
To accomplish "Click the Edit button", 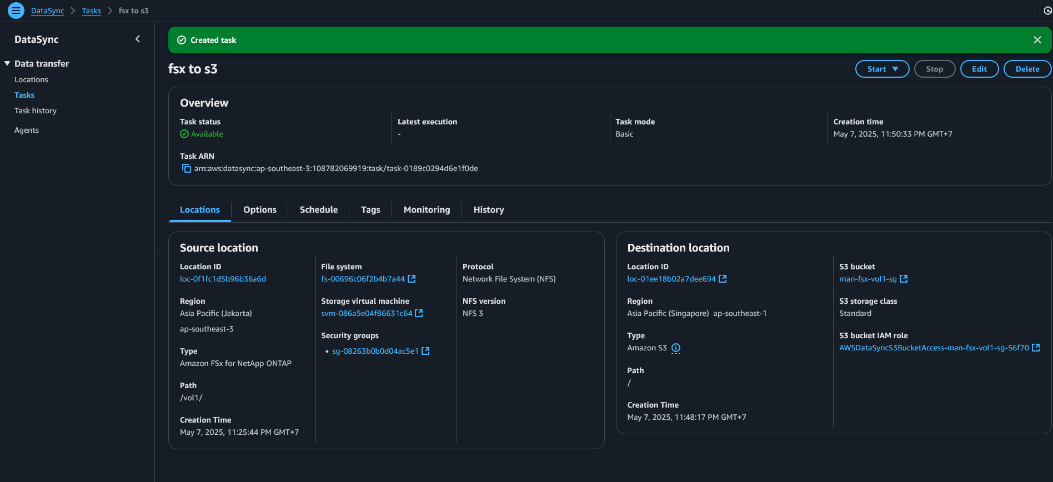I will click(x=979, y=69).
